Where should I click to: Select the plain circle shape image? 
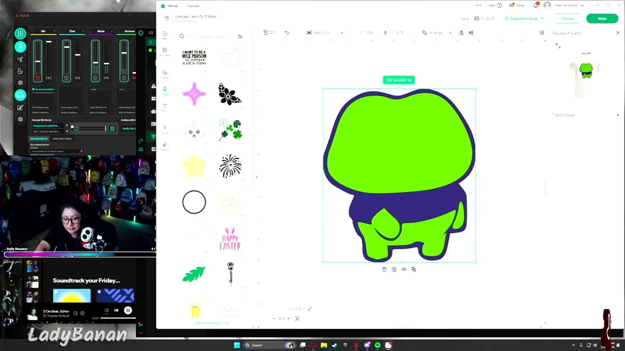point(194,202)
